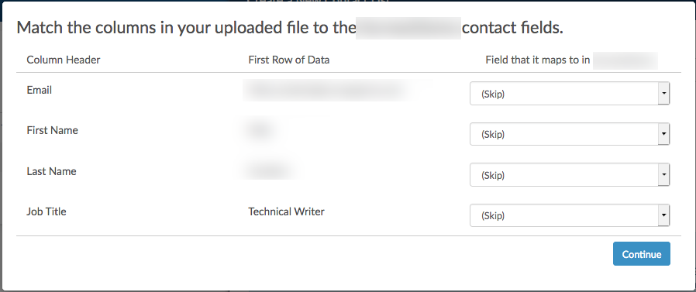Click the Column Header table heading
This screenshot has width=696, height=292.
click(64, 60)
